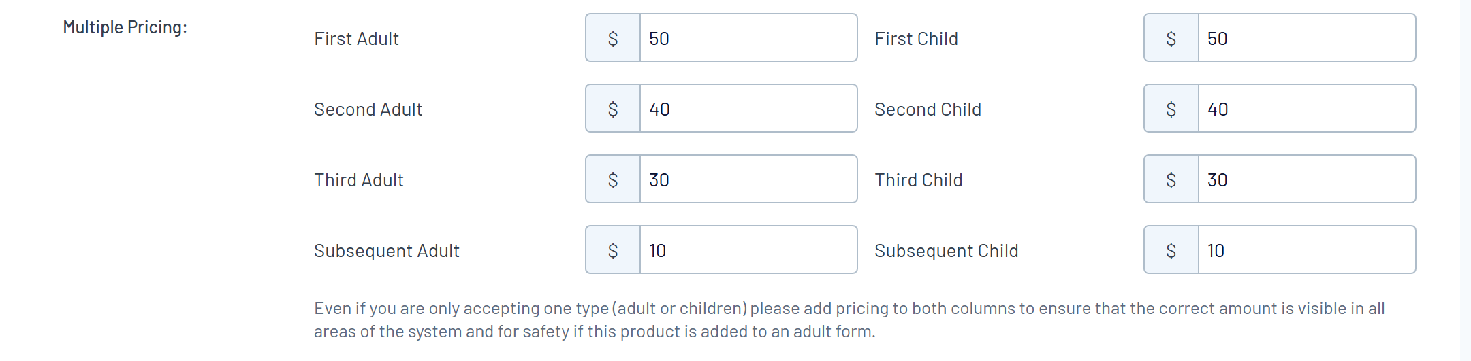Screen dimensions: 1471x361
Task: Click the dollar icon beside First Child
Action: [1171, 38]
